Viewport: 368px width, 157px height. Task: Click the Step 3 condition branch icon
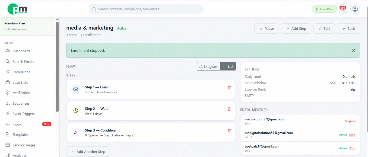pyautogui.click(x=76, y=132)
